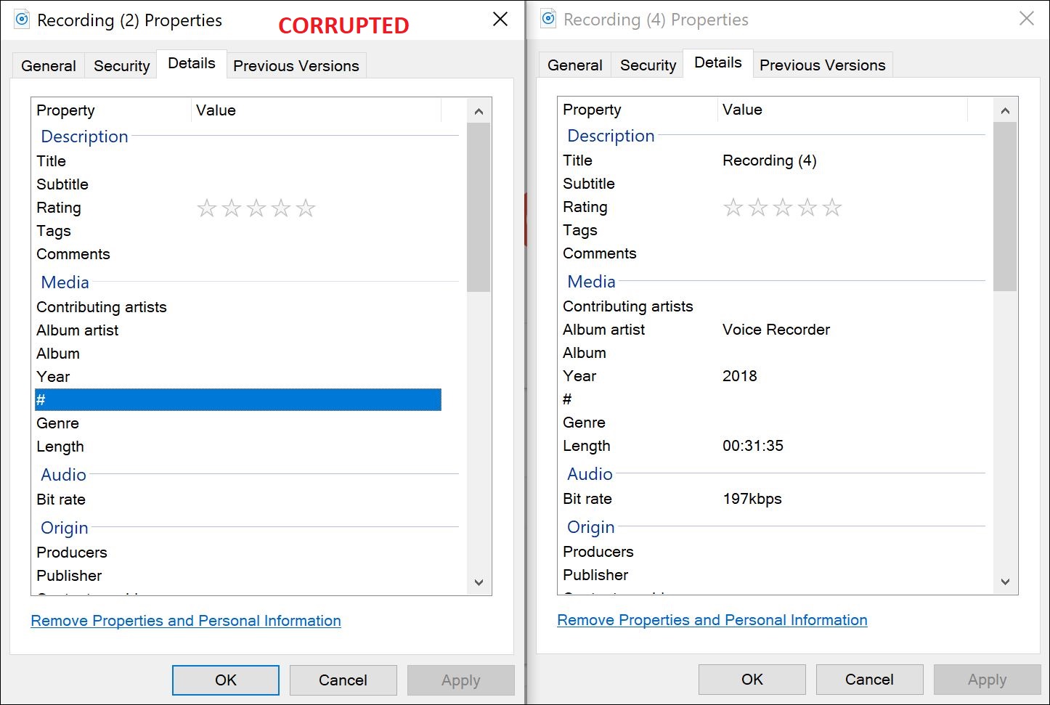The image size is (1050, 705).
Task: Click the Recording (2) Properties title icon
Action: pos(23,20)
